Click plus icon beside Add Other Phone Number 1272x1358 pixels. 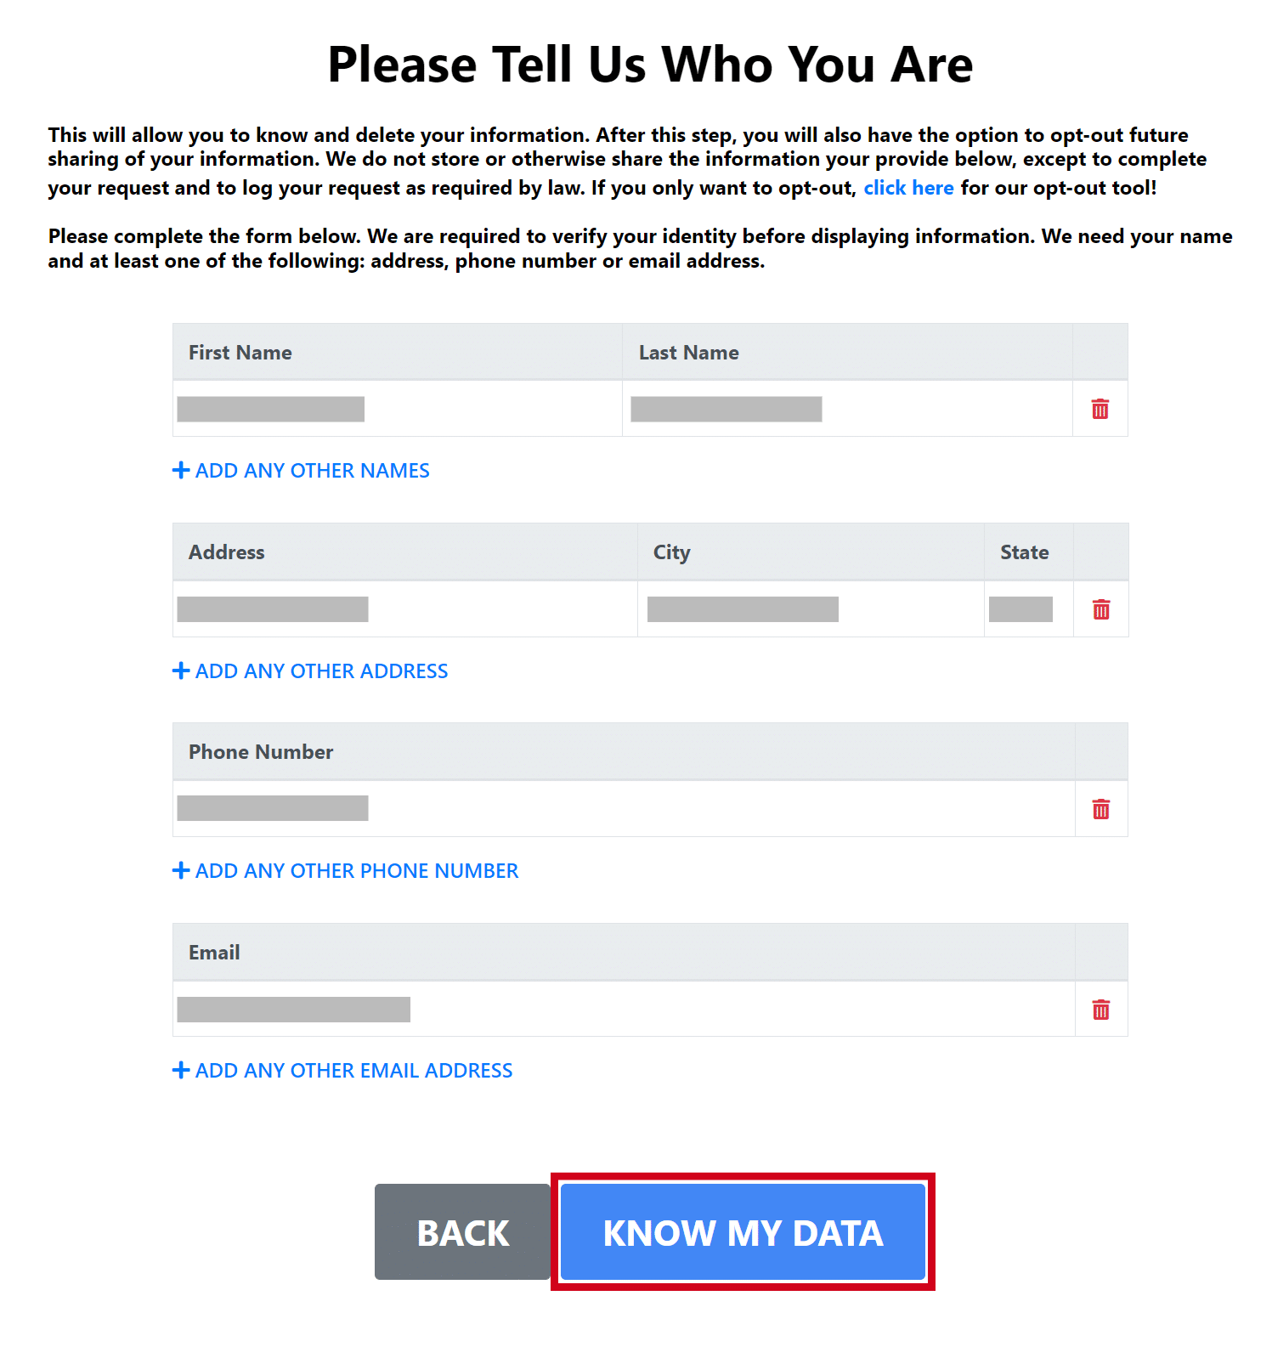tap(181, 870)
